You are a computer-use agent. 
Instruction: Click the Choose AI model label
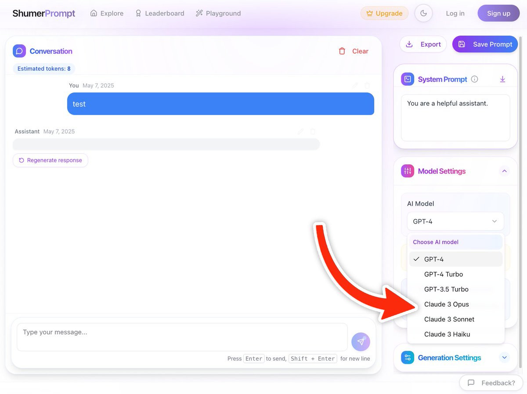[x=436, y=242]
